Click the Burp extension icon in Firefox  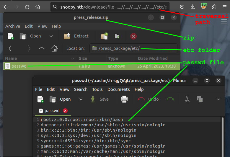204,6
